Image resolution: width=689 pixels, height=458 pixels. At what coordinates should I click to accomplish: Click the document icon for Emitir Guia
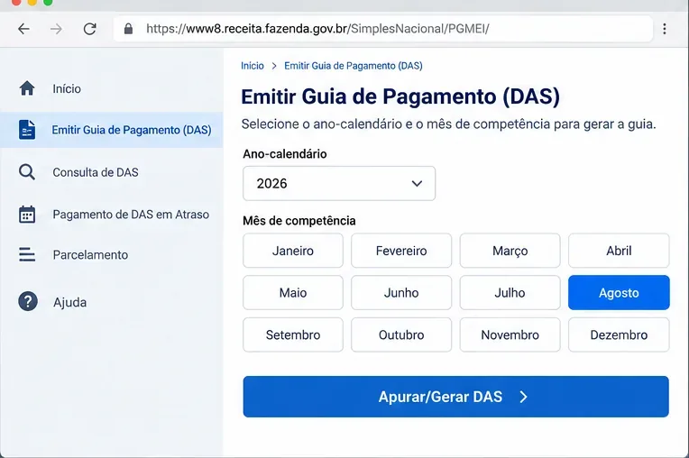[x=27, y=130]
